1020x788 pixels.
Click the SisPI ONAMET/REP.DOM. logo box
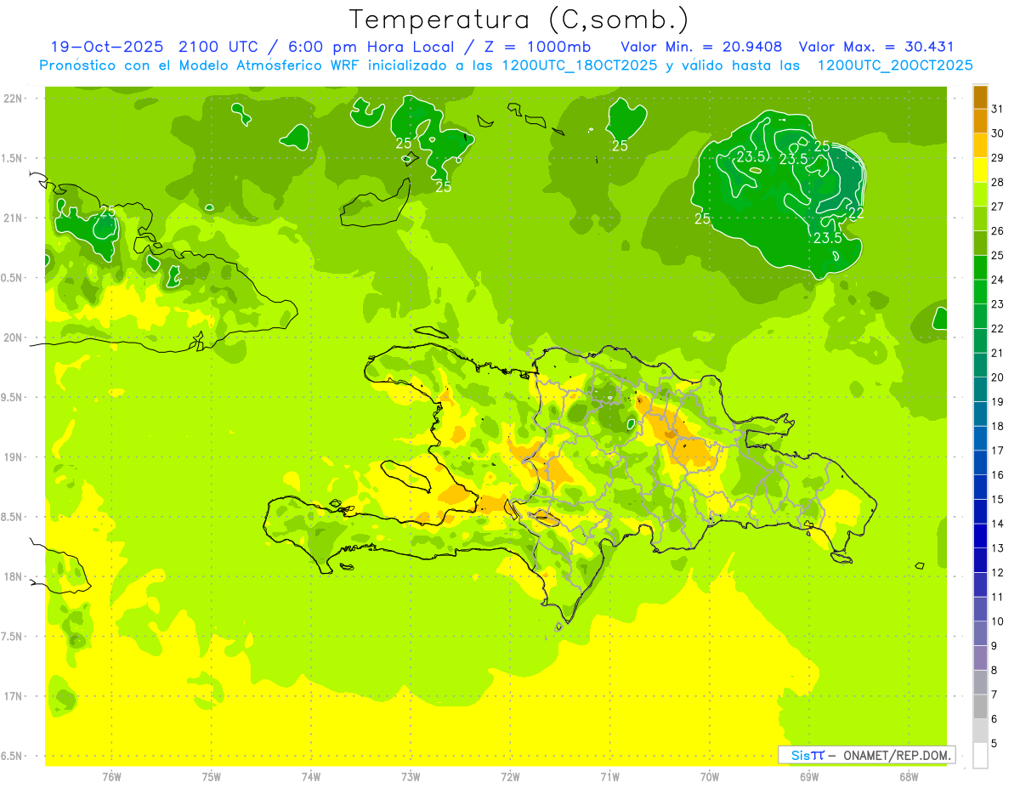[866, 755]
